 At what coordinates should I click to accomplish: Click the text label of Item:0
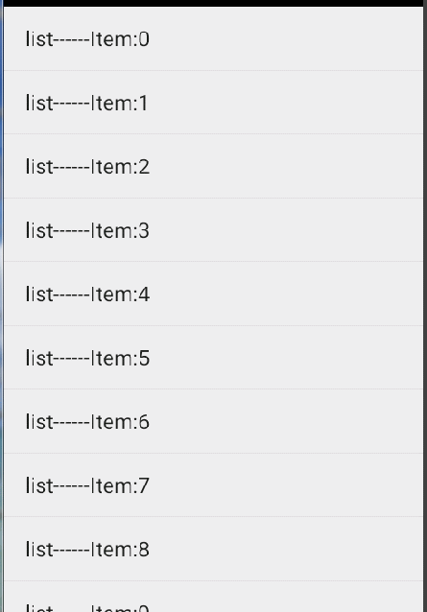pyautogui.click(x=87, y=39)
